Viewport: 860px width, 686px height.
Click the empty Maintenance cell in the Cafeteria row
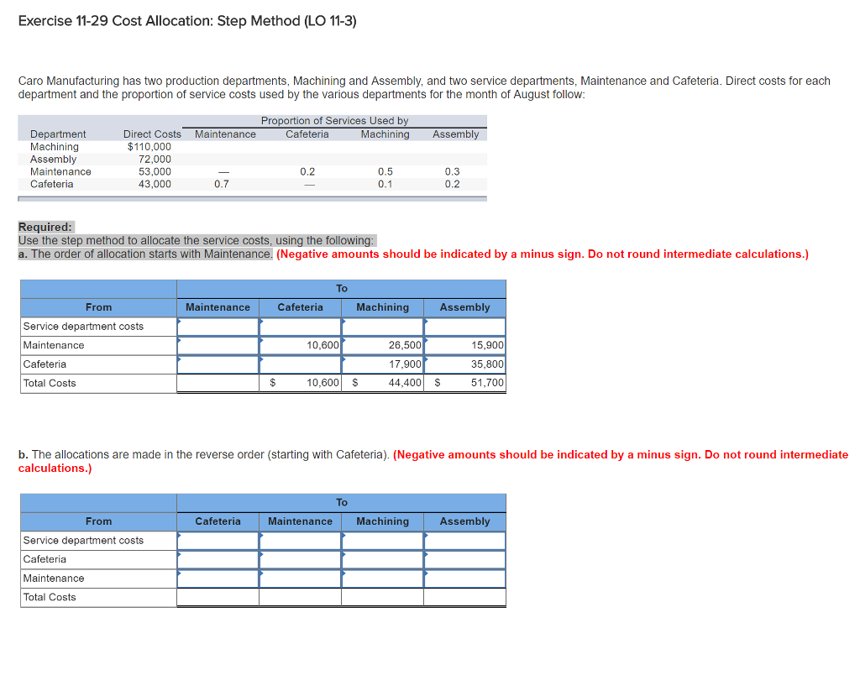click(217, 364)
